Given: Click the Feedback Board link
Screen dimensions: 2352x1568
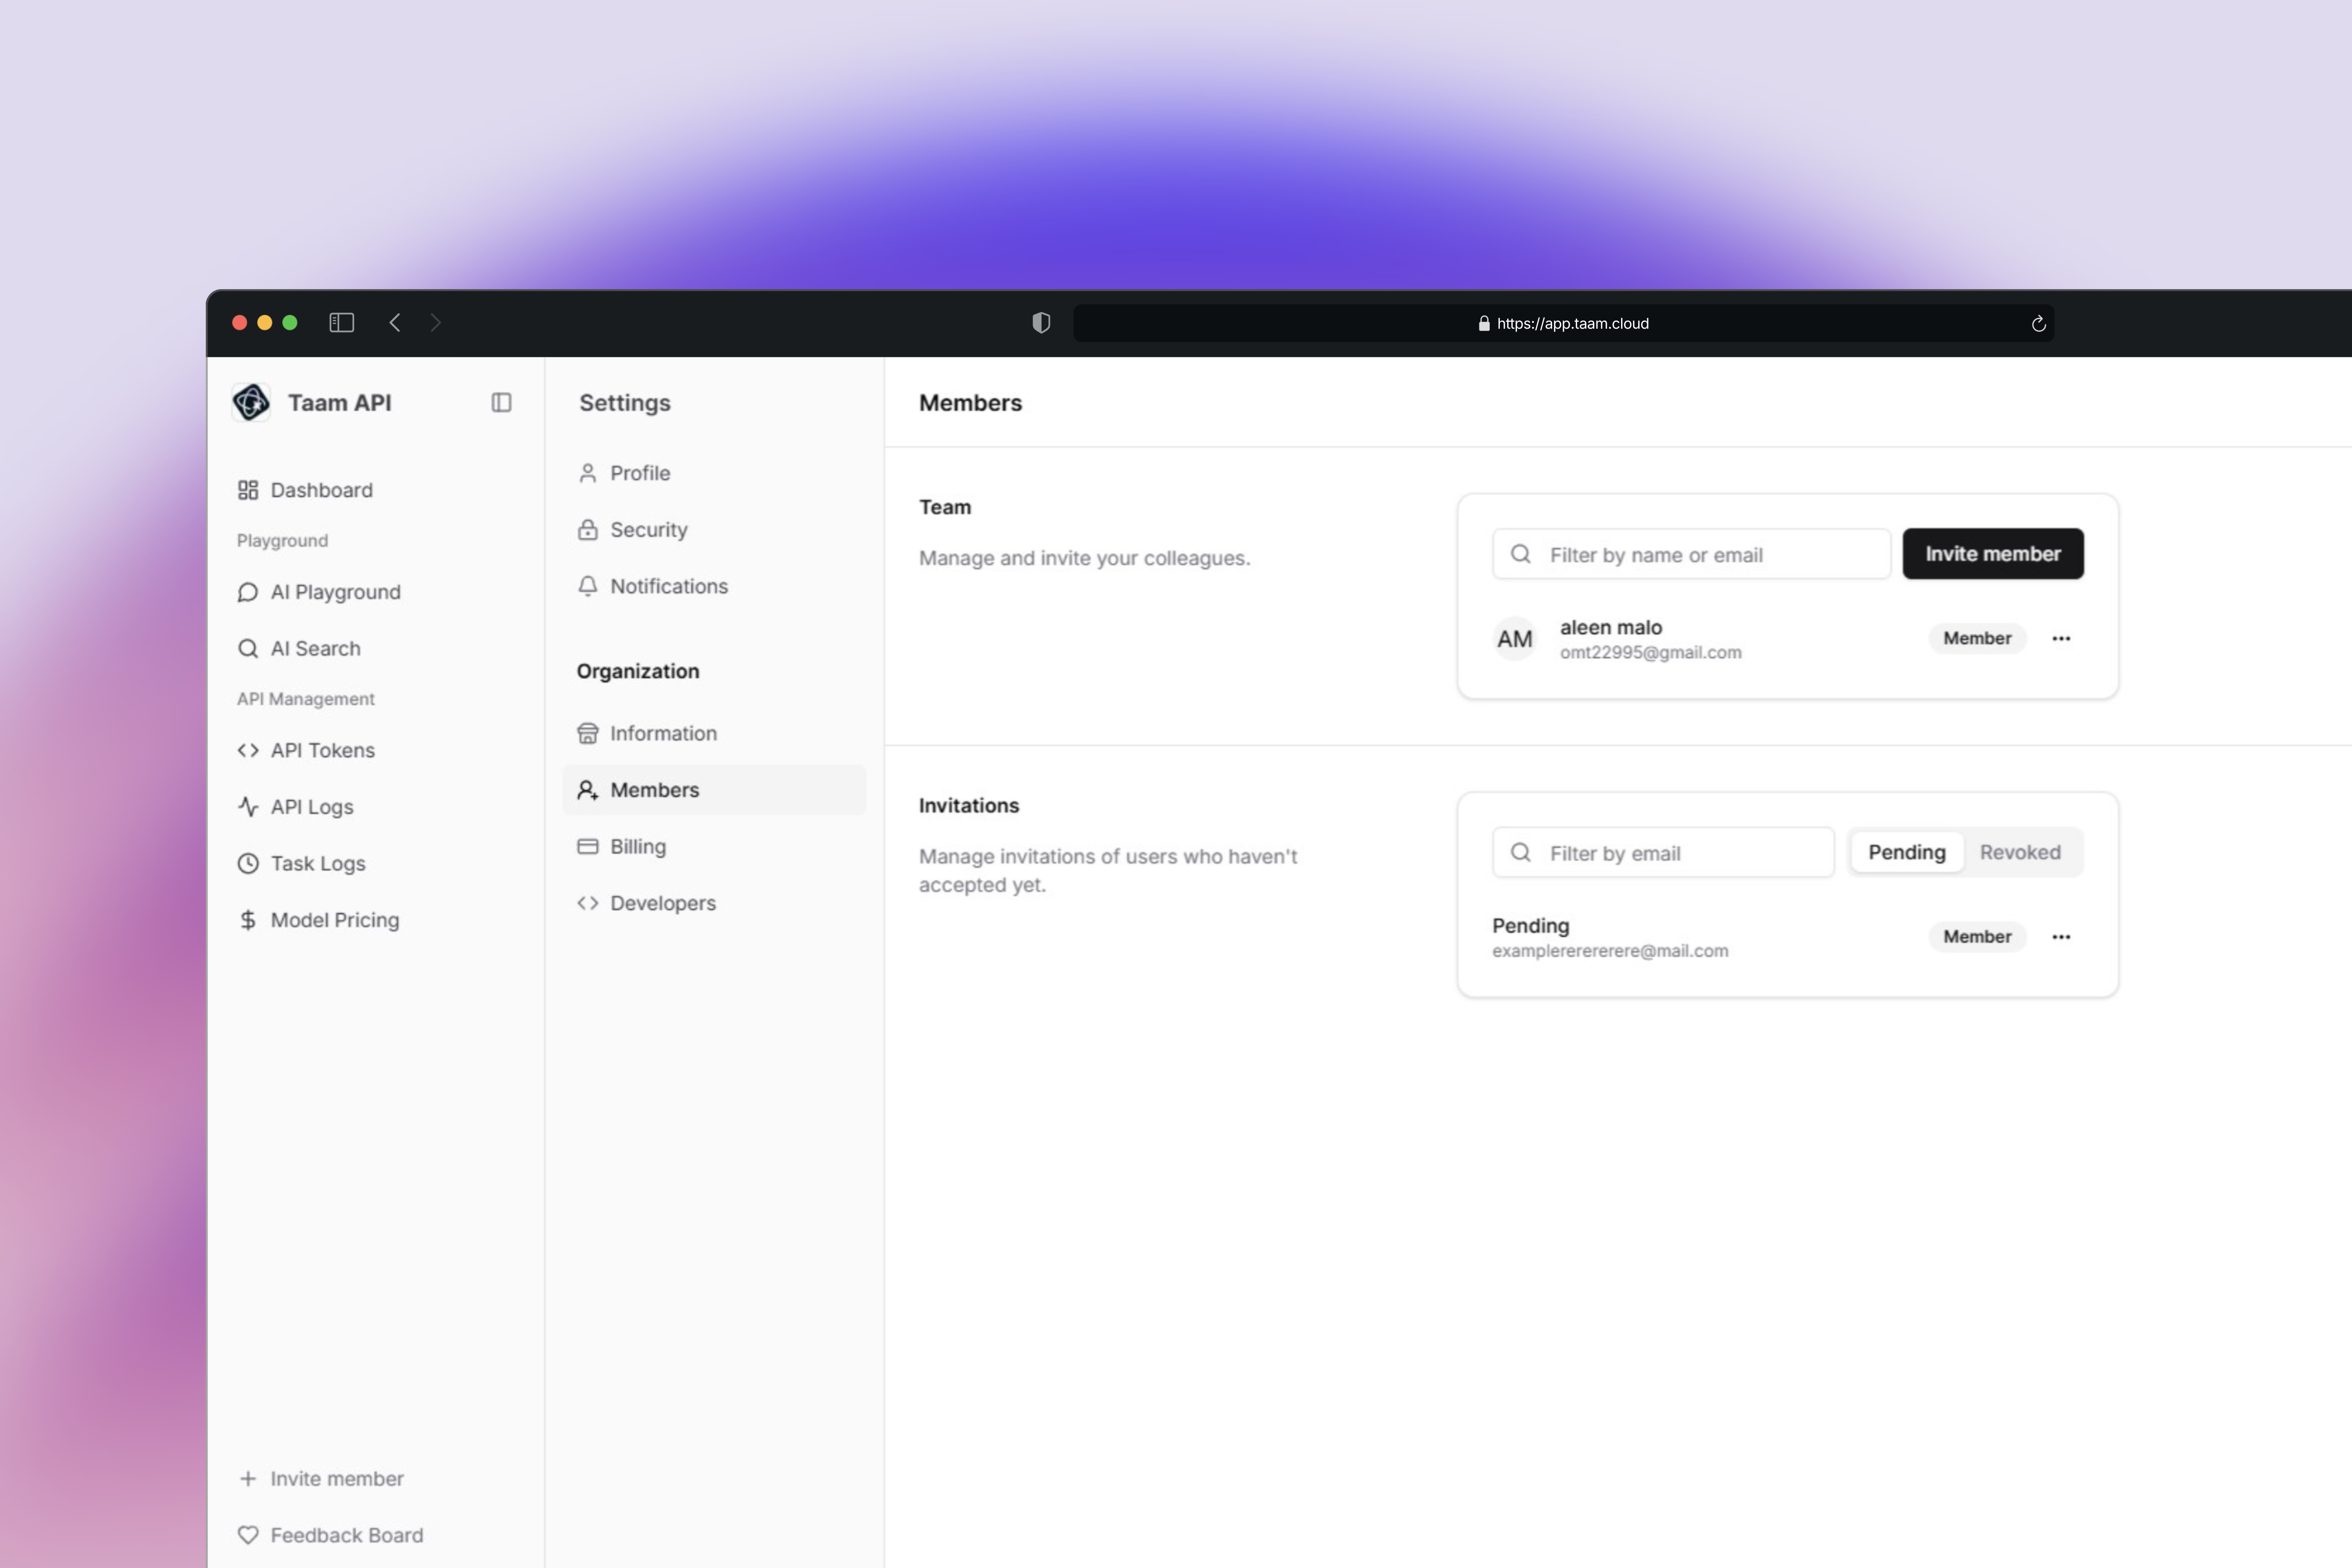Looking at the screenshot, I should point(346,1535).
